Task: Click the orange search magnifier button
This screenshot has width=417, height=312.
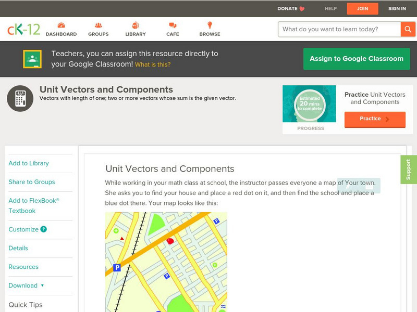Action: pos(408,29)
